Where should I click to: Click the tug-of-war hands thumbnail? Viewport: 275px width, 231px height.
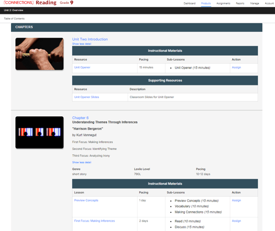(x=40, y=54)
